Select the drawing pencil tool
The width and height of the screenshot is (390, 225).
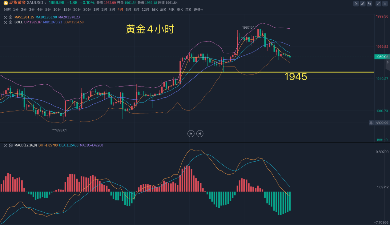click(x=363, y=4)
